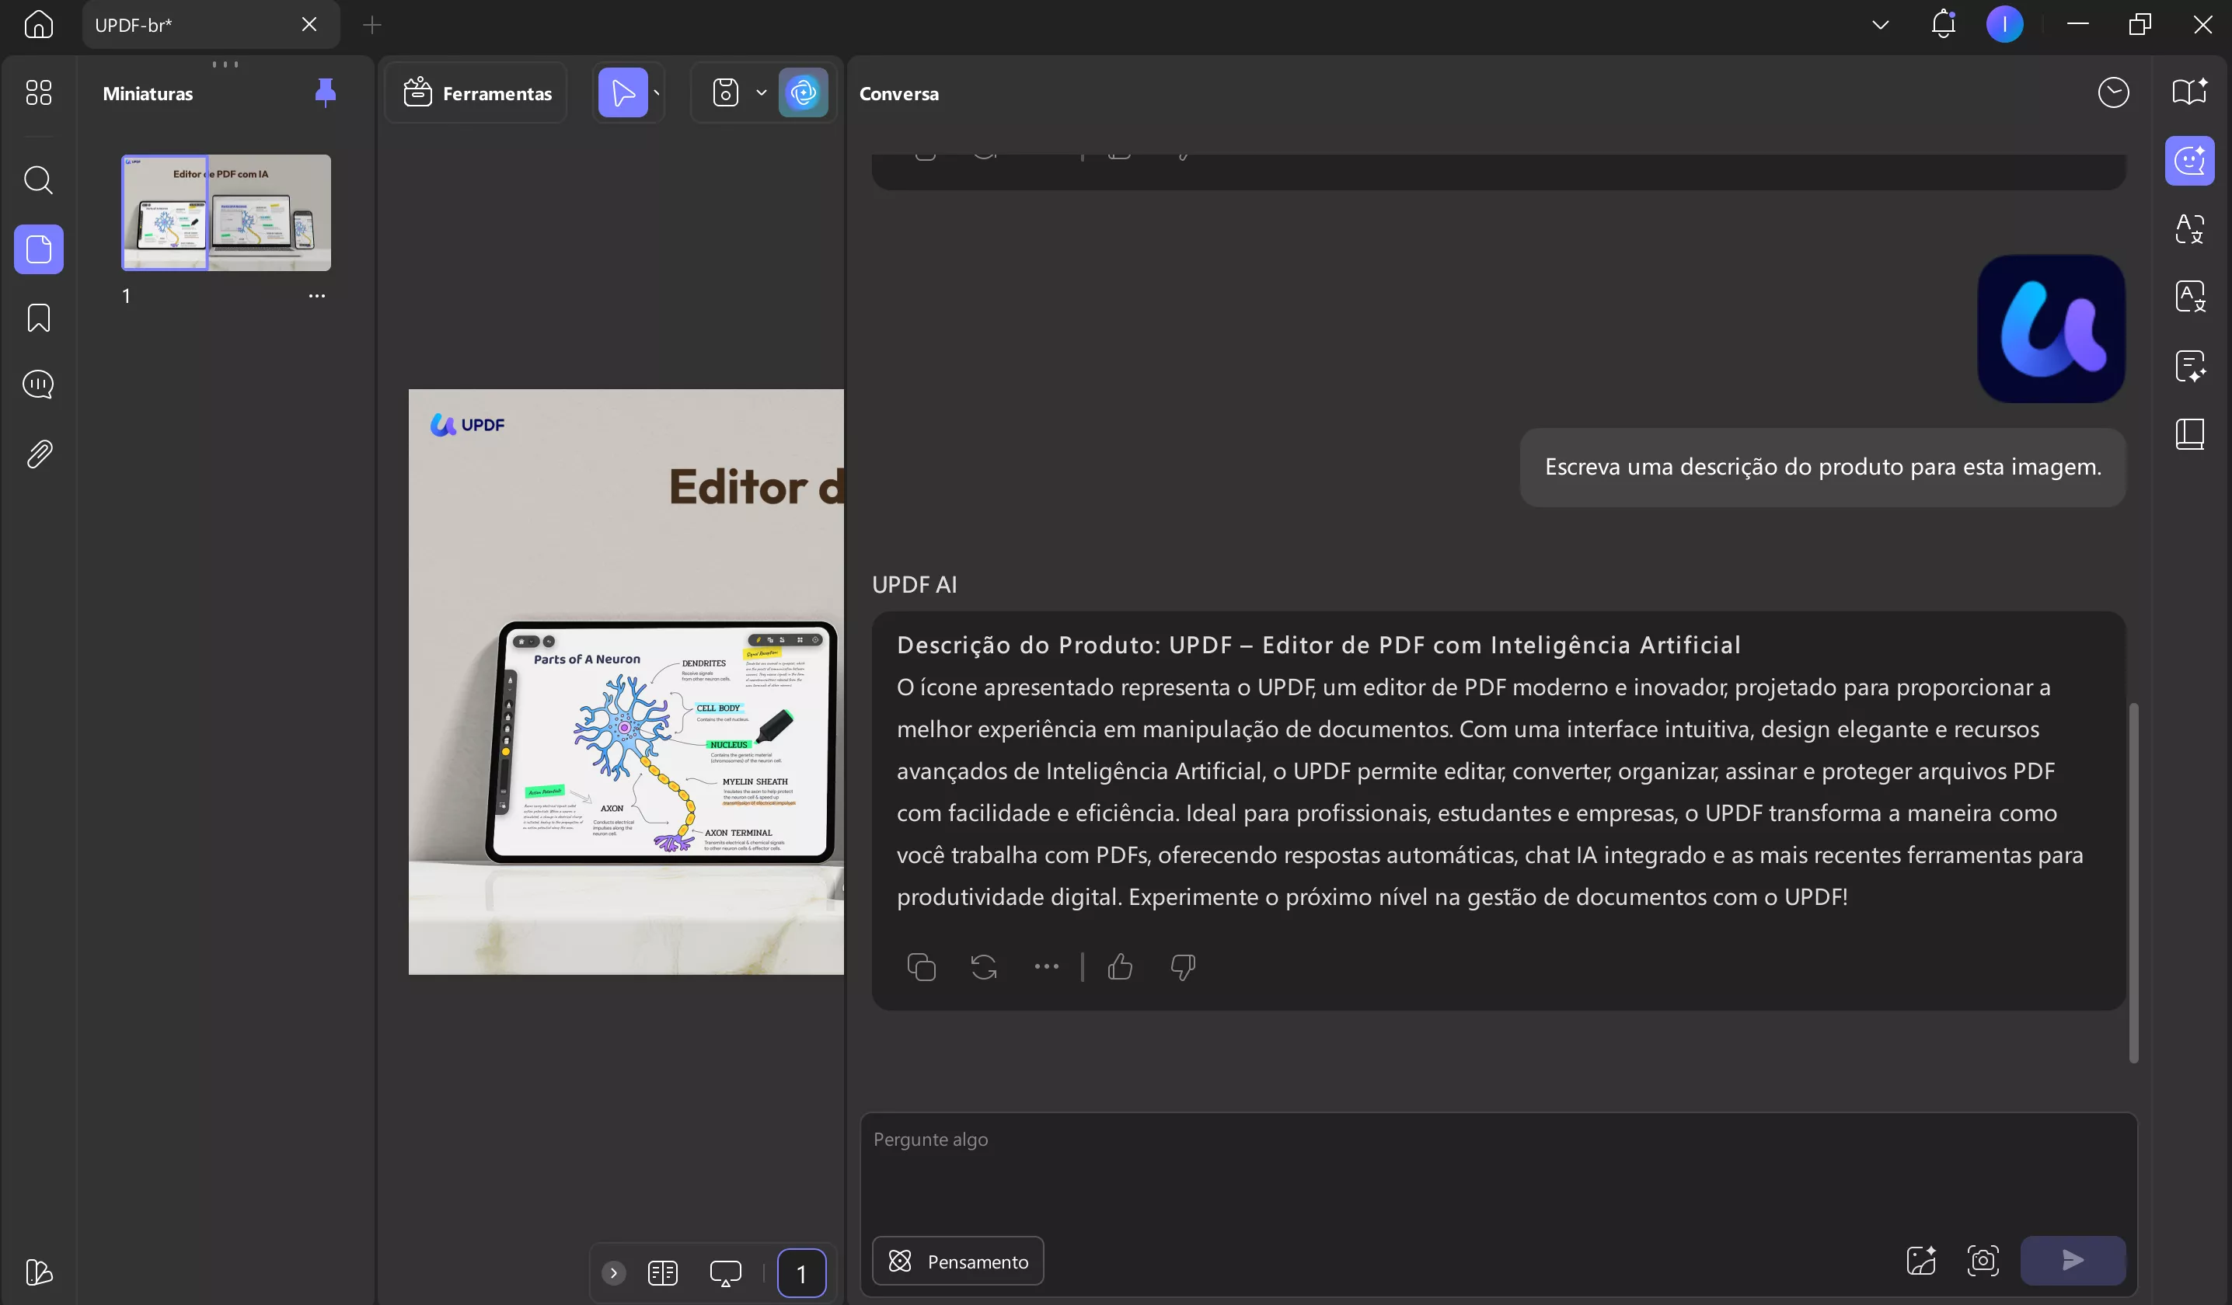Select the cursor selection tool

pos(623,92)
